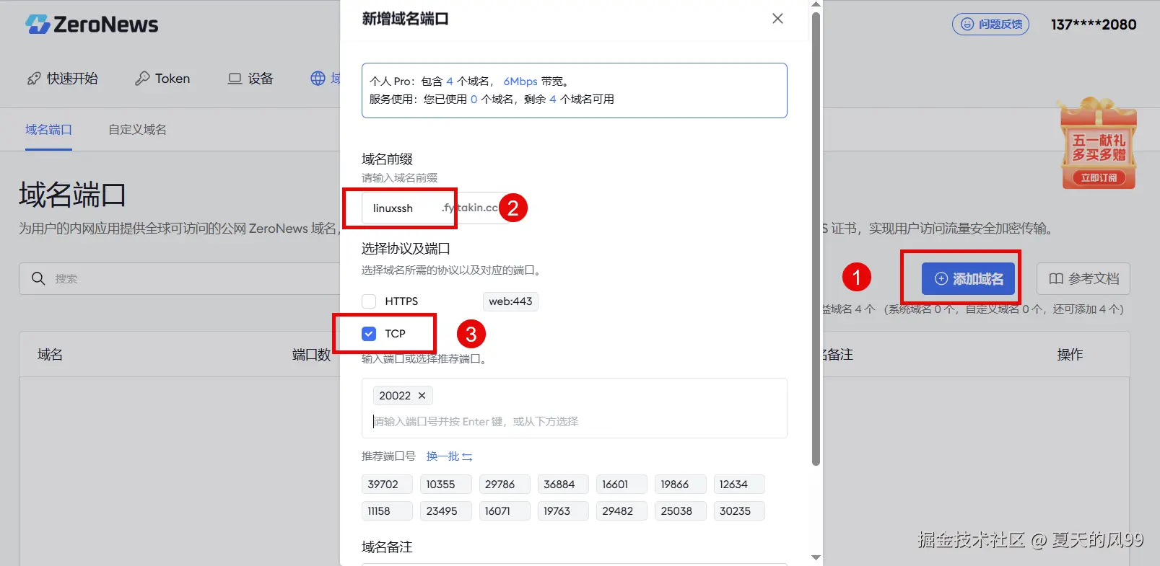Click the 操作 column header
The image size is (1160, 566).
tap(1070, 355)
